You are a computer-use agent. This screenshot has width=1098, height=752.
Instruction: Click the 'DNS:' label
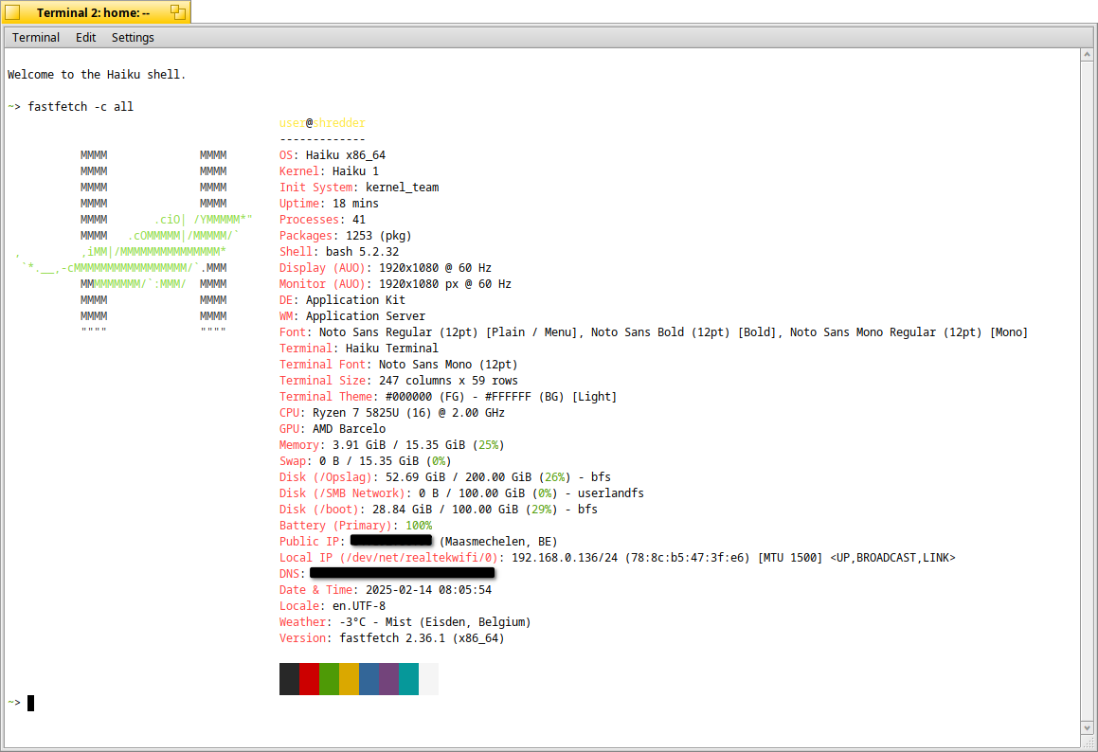click(292, 573)
